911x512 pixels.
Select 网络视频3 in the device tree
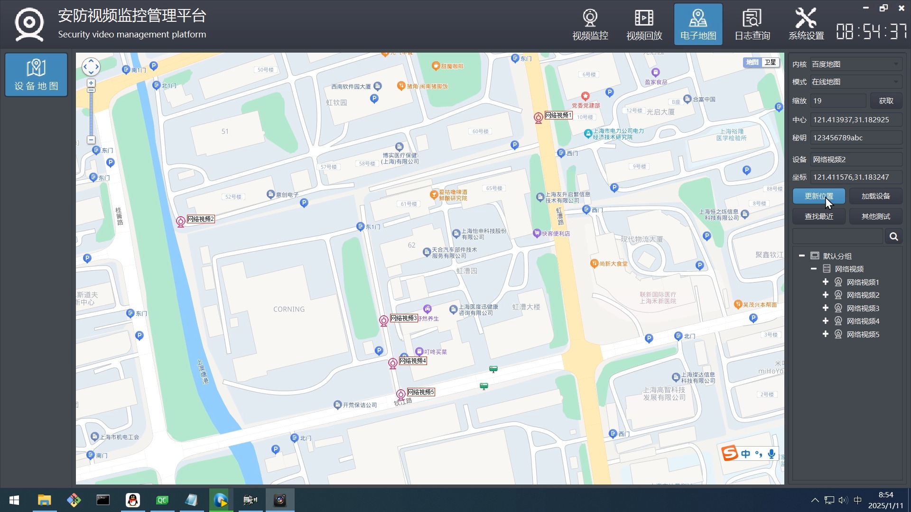863,308
